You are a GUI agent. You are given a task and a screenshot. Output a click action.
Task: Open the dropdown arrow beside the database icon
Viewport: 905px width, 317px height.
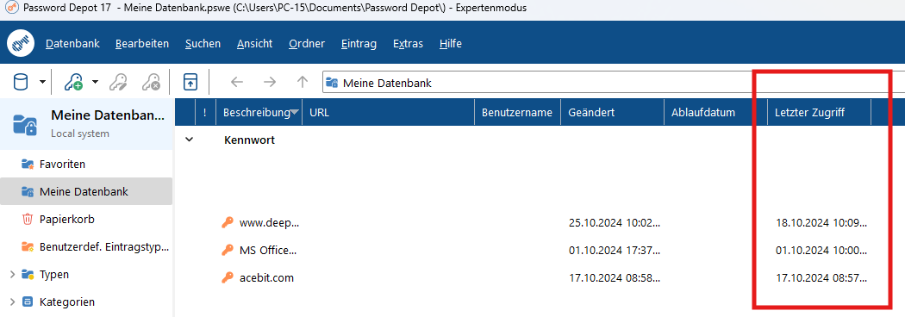(43, 83)
